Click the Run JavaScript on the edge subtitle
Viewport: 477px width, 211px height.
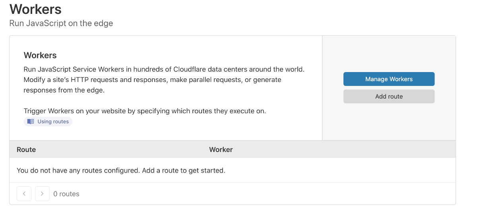click(x=61, y=23)
